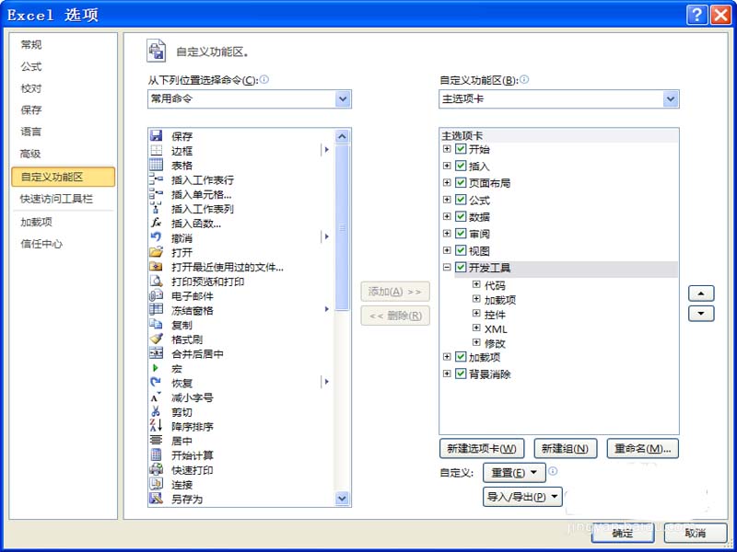Expand the 控件 group node

pyautogui.click(x=476, y=314)
